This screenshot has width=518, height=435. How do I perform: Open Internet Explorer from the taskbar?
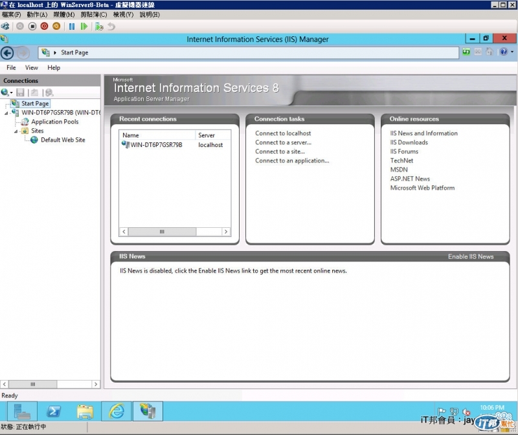117,411
